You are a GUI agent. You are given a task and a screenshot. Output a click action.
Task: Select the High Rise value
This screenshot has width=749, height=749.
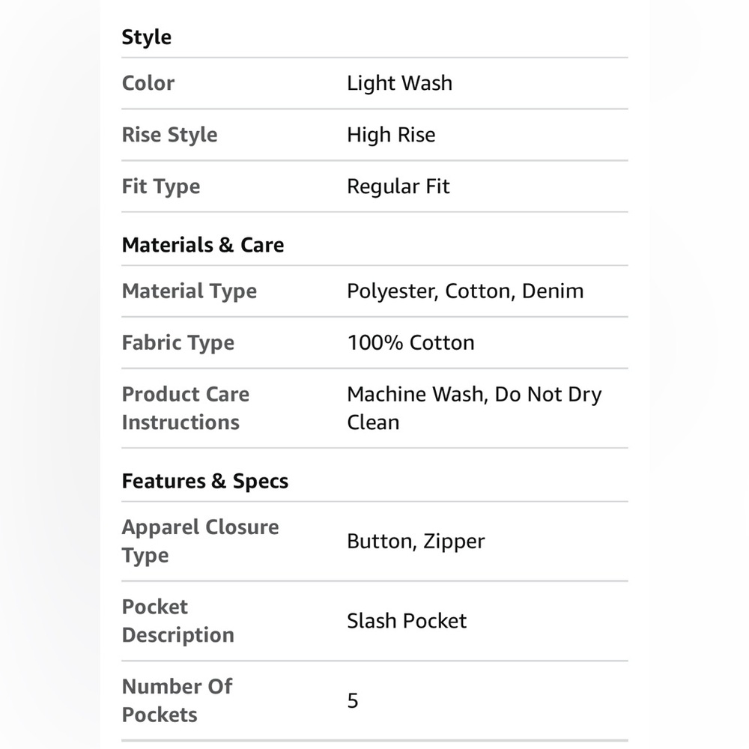coord(391,135)
